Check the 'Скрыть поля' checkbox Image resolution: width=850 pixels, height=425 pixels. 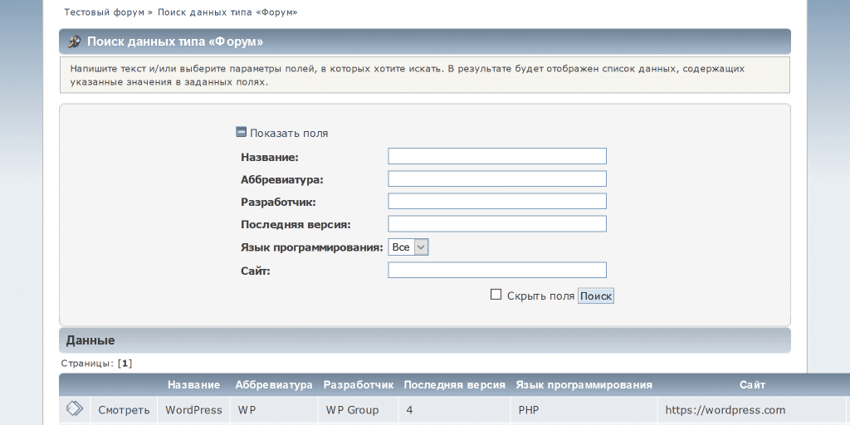pos(496,294)
